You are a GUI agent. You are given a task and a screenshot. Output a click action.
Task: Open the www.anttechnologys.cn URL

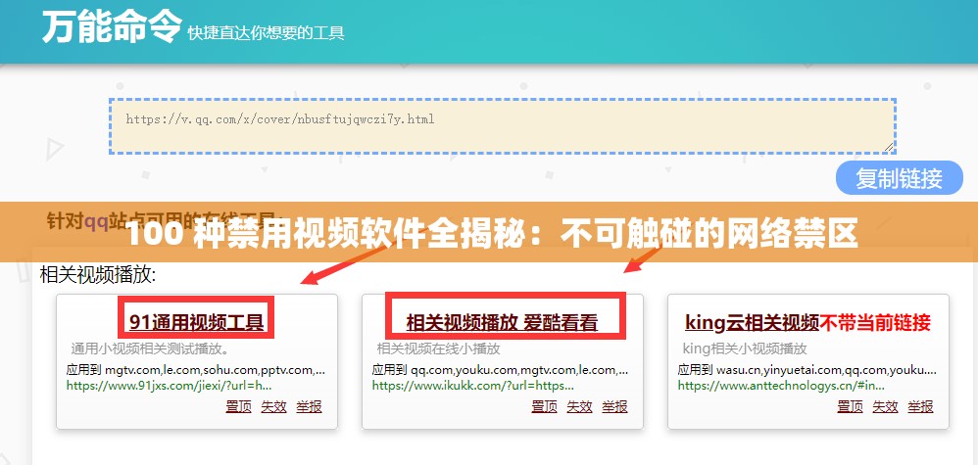(x=781, y=386)
